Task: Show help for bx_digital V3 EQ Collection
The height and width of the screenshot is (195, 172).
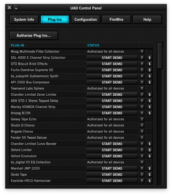Action: click(x=142, y=162)
